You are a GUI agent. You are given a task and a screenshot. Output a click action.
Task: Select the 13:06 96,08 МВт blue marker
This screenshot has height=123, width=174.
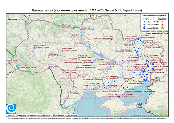click(x=71, y=36)
